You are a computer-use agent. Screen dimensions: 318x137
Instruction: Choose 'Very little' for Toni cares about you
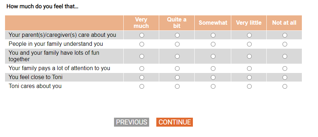click(249, 87)
